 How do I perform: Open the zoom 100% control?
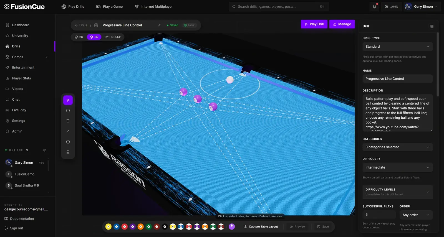coord(392,7)
